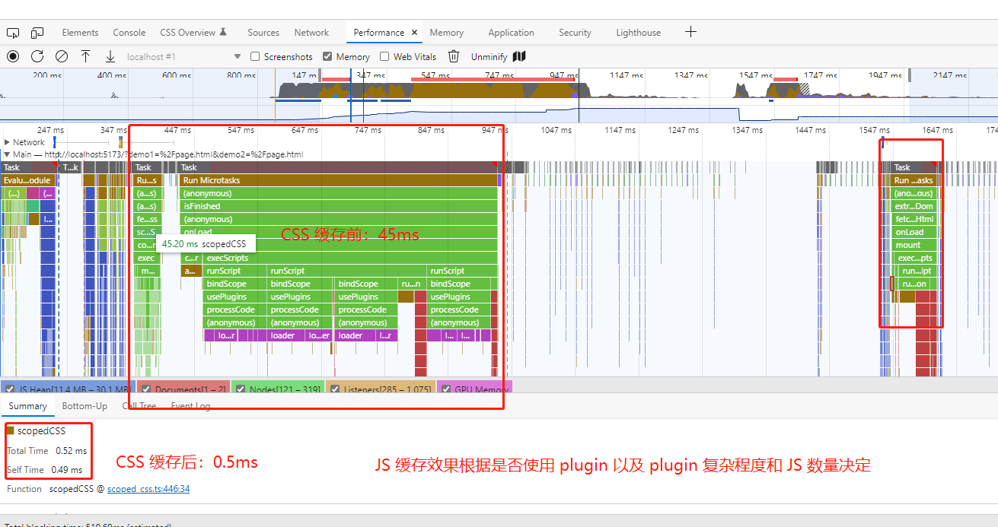Toggle the device emulation toolbar icon
998x527 pixels.
point(37,33)
